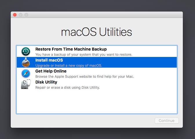Click the disabled minimize window button
The image size is (195, 139).
[21, 15]
